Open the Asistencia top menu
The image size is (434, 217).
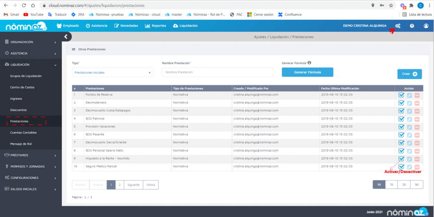96,26
